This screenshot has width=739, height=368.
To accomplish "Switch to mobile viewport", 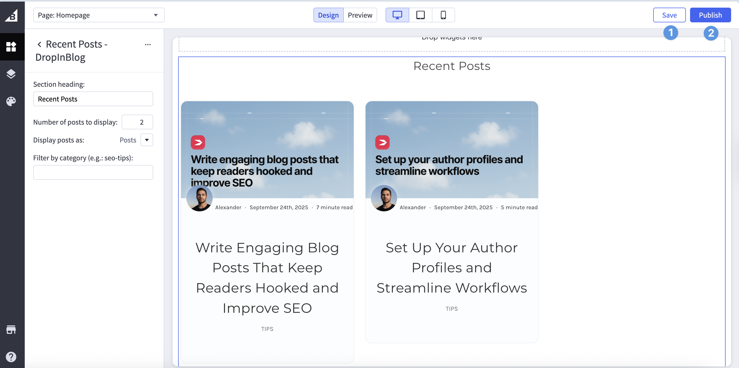I will click(x=443, y=15).
